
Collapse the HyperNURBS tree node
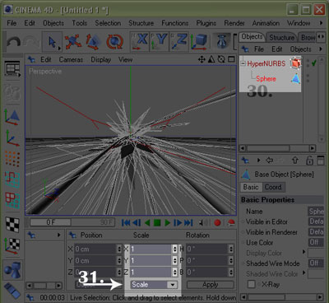click(243, 63)
